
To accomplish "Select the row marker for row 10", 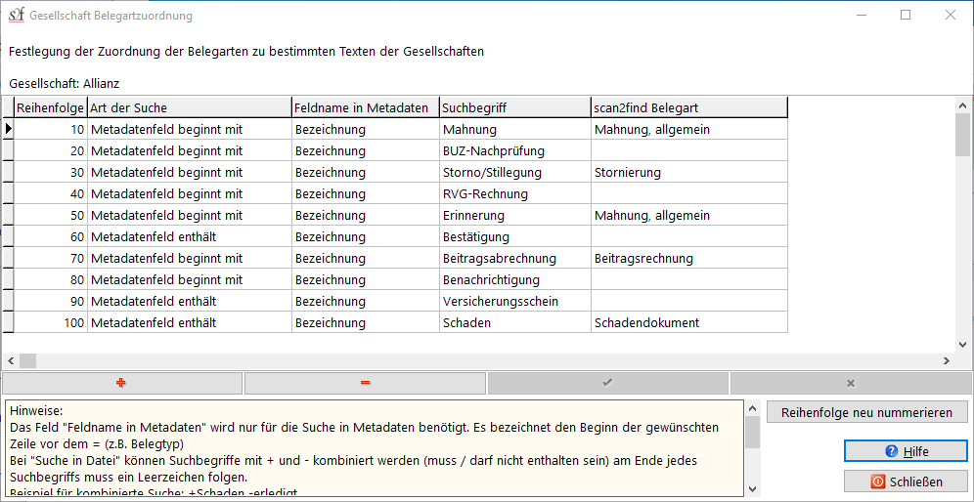I will click(x=9, y=129).
